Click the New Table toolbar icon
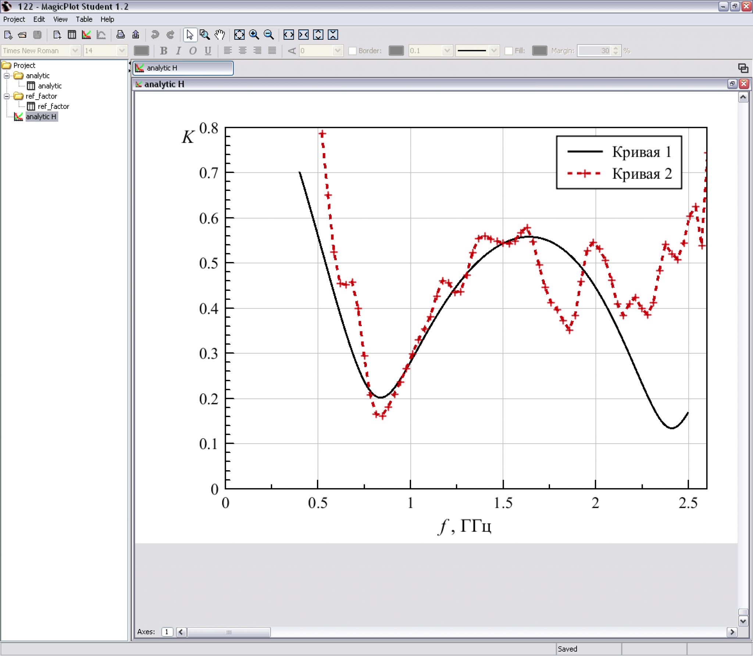Image resolution: width=753 pixels, height=656 pixels. (x=72, y=35)
